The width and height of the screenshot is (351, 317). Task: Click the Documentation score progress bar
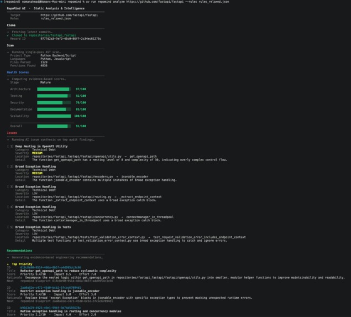click(54, 109)
